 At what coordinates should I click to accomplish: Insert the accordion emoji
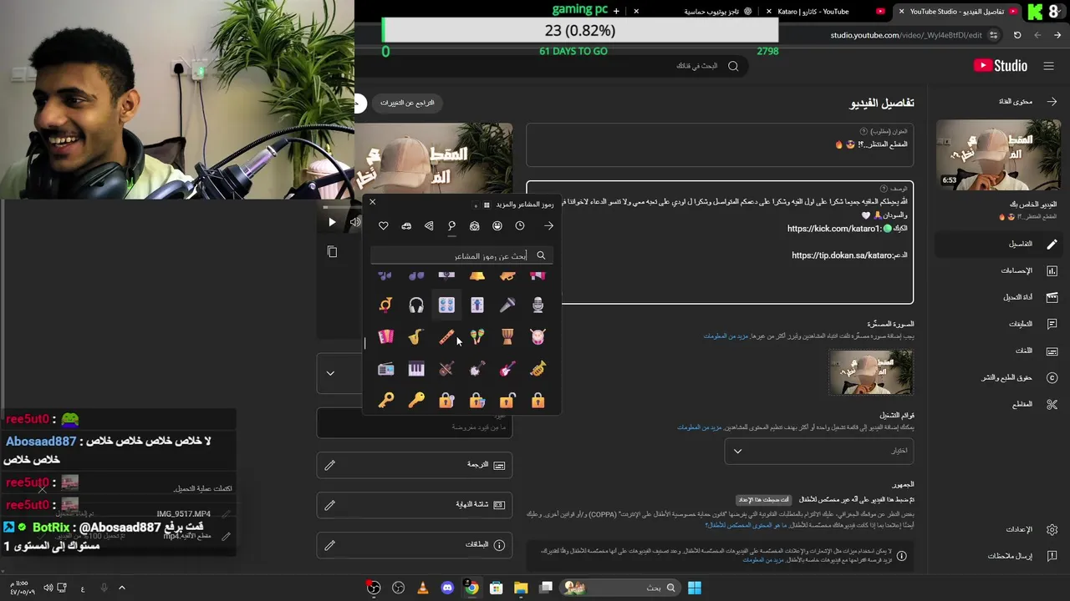coord(385,336)
